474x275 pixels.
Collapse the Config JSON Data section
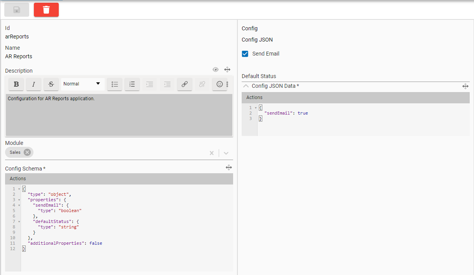(x=246, y=86)
